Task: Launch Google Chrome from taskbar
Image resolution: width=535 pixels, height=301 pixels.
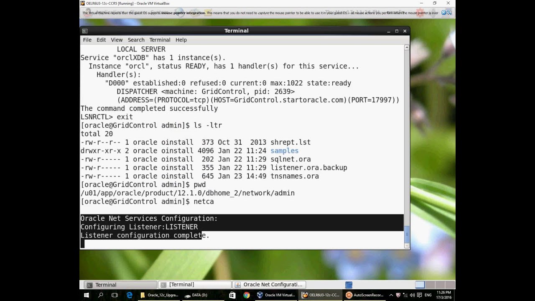Action: pos(247,295)
